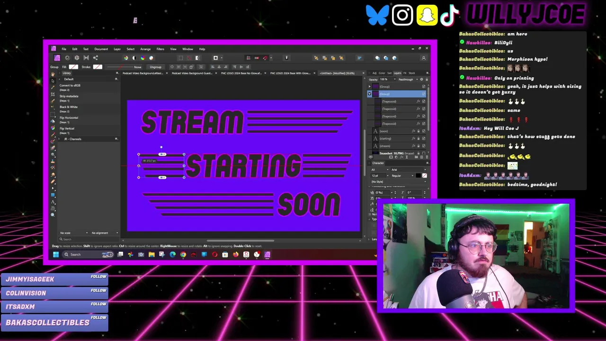The image size is (606, 341).
Task: Switch to the FX panel tab
Action: tap(405, 73)
